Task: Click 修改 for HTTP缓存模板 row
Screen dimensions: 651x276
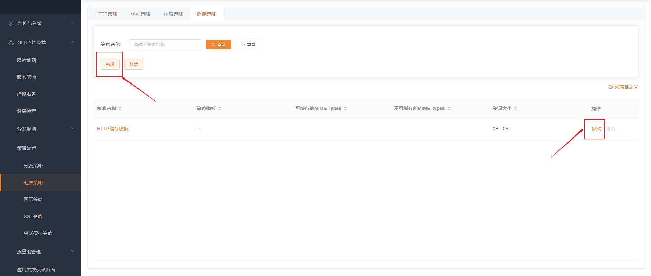Action: pyautogui.click(x=596, y=129)
